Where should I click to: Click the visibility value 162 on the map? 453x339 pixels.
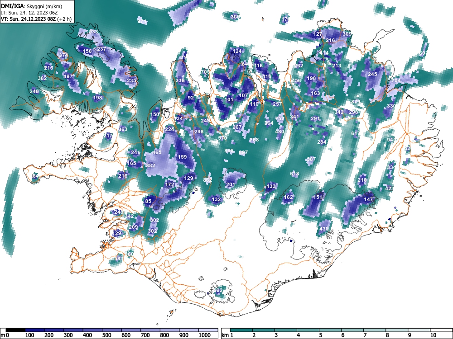[x=288, y=197]
